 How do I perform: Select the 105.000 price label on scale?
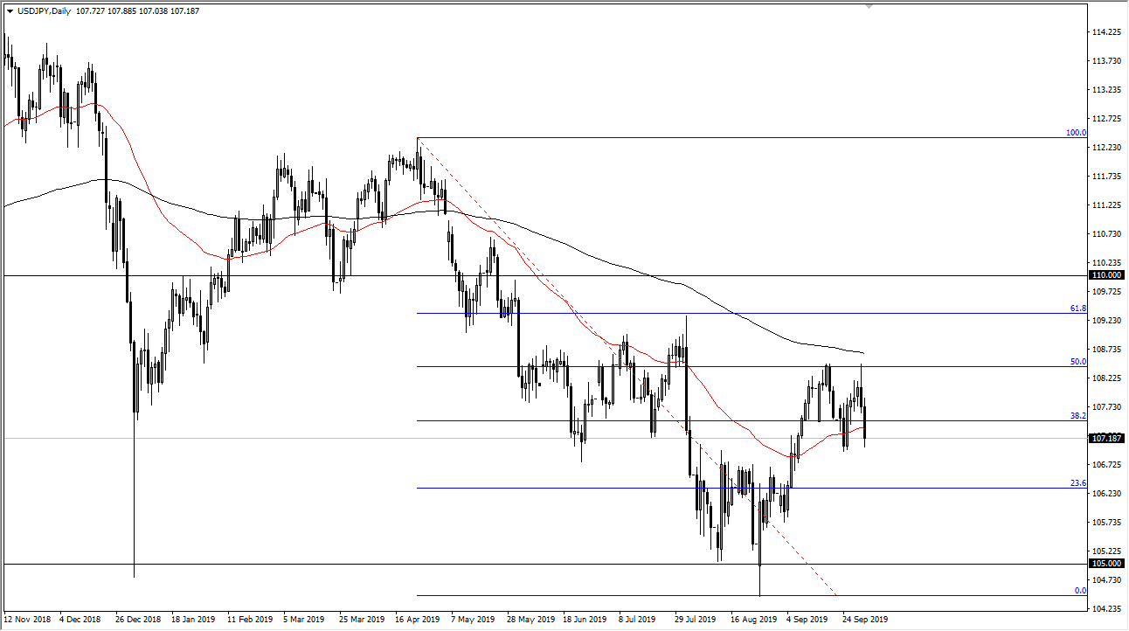[x=1107, y=565]
